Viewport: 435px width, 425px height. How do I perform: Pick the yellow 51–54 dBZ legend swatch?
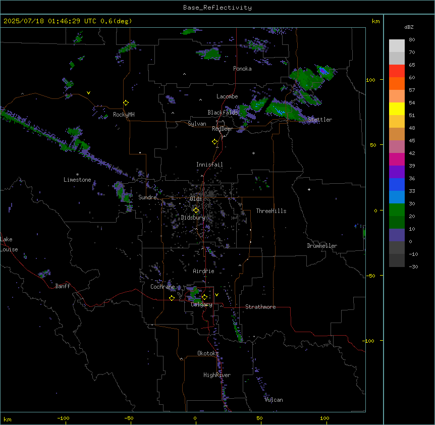[397, 109]
